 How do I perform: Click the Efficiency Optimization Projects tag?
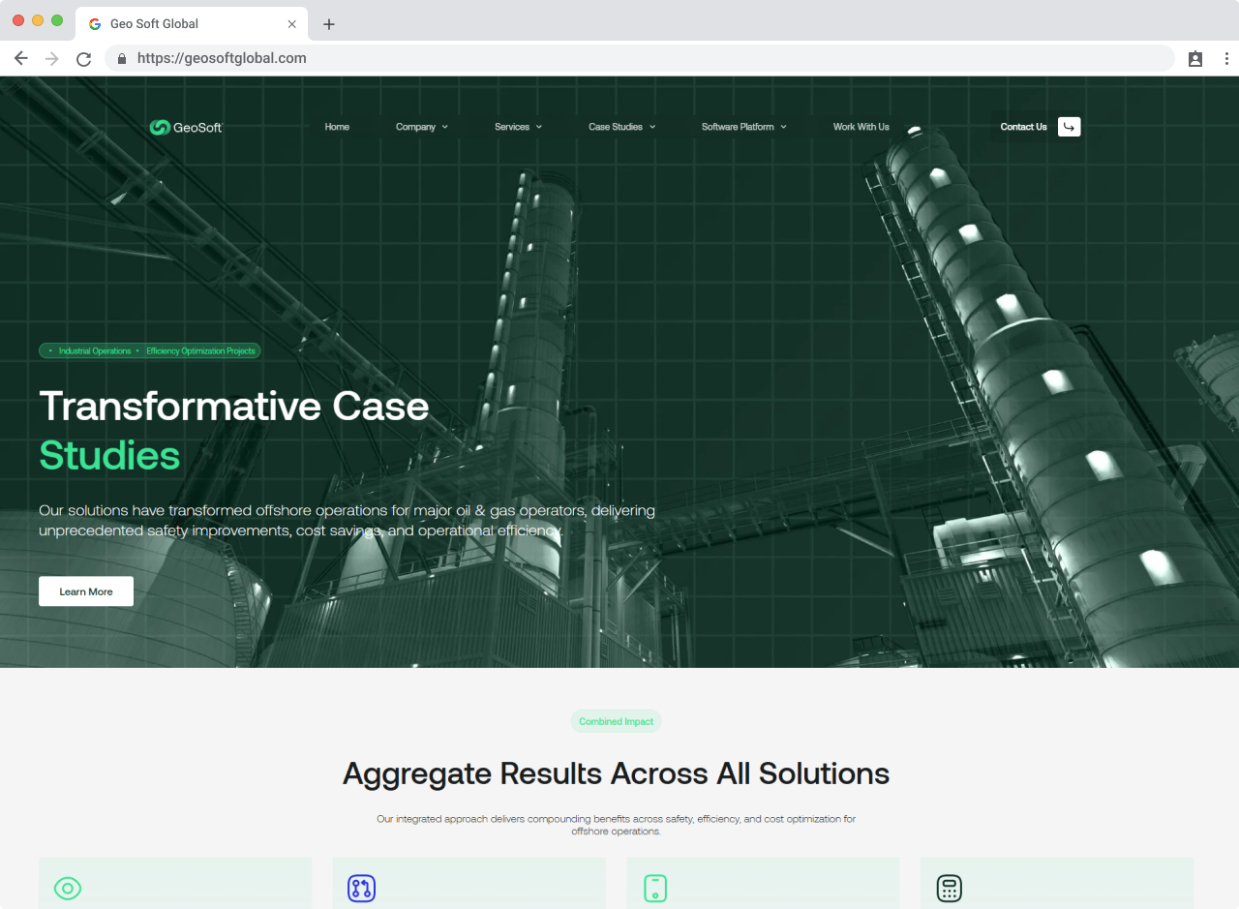tap(200, 351)
